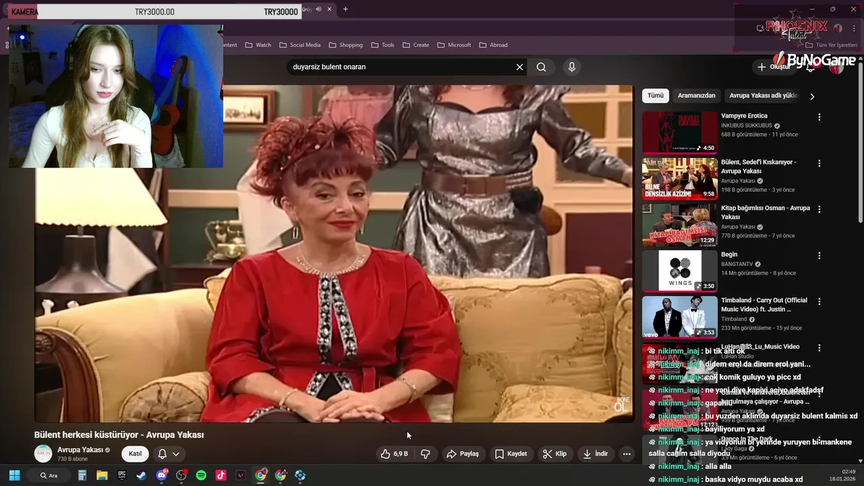The image size is (864, 486).
Task: Open the Tools bookmarks folder
Action: pyautogui.click(x=382, y=45)
